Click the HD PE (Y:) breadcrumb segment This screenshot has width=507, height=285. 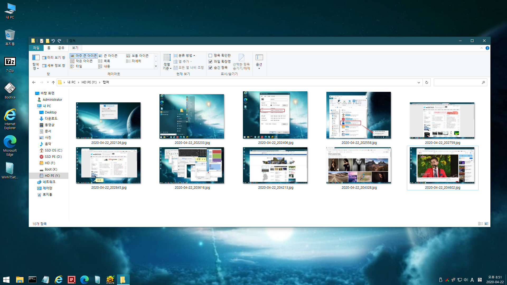point(89,82)
